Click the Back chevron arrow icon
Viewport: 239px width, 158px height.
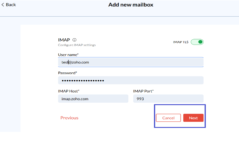(3, 5)
